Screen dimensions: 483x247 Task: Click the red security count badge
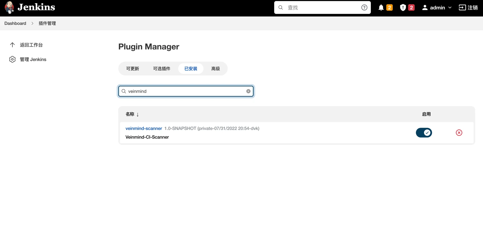pyautogui.click(x=411, y=7)
